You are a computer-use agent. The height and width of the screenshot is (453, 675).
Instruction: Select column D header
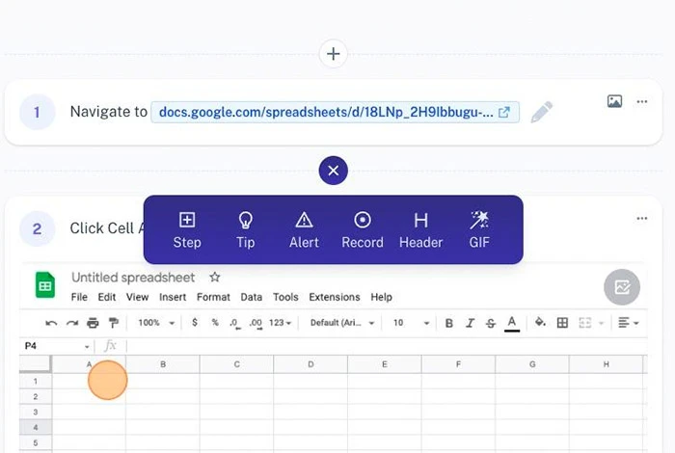(x=310, y=364)
